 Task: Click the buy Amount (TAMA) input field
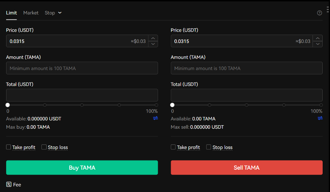point(82,68)
